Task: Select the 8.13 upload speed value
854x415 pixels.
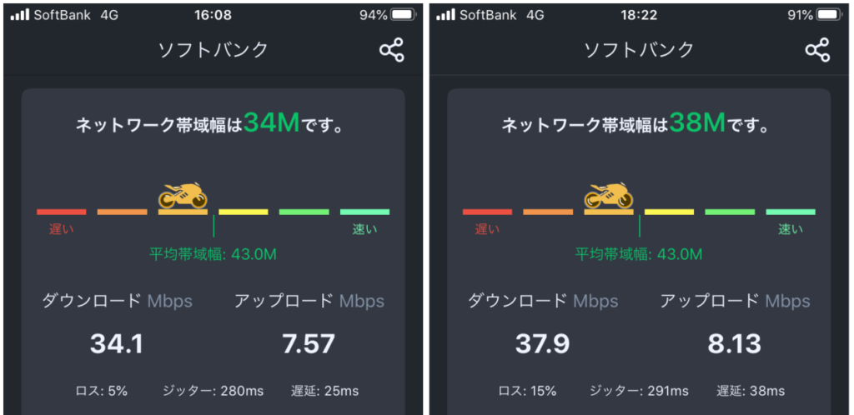Action: pyautogui.click(x=734, y=343)
